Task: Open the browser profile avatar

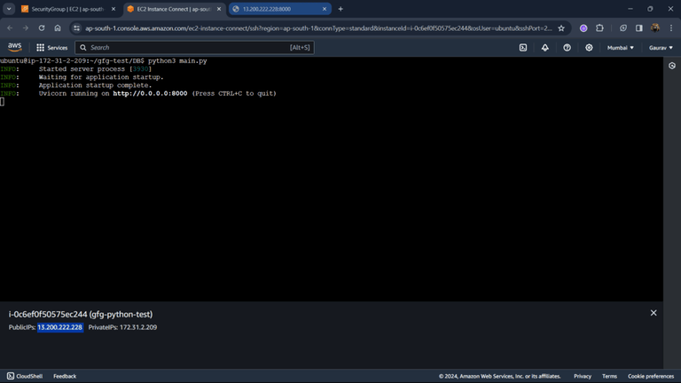Action: pyautogui.click(x=655, y=28)
